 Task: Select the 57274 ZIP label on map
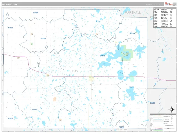point(102,56)
